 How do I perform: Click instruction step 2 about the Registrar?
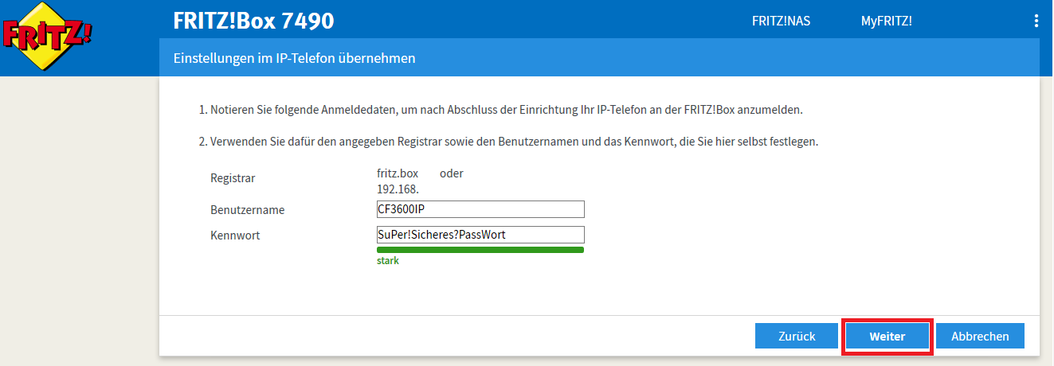click(x=508, y=142)
